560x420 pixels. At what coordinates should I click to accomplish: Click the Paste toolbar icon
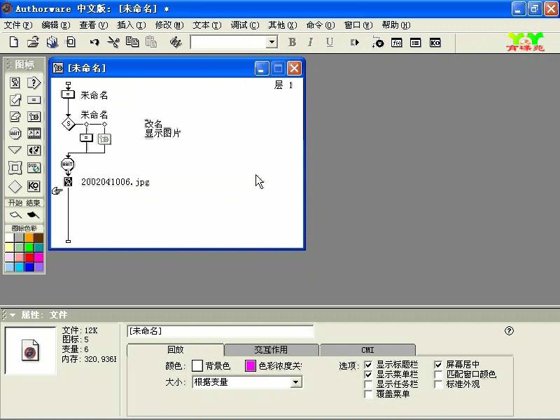click(x=151, y=42)
